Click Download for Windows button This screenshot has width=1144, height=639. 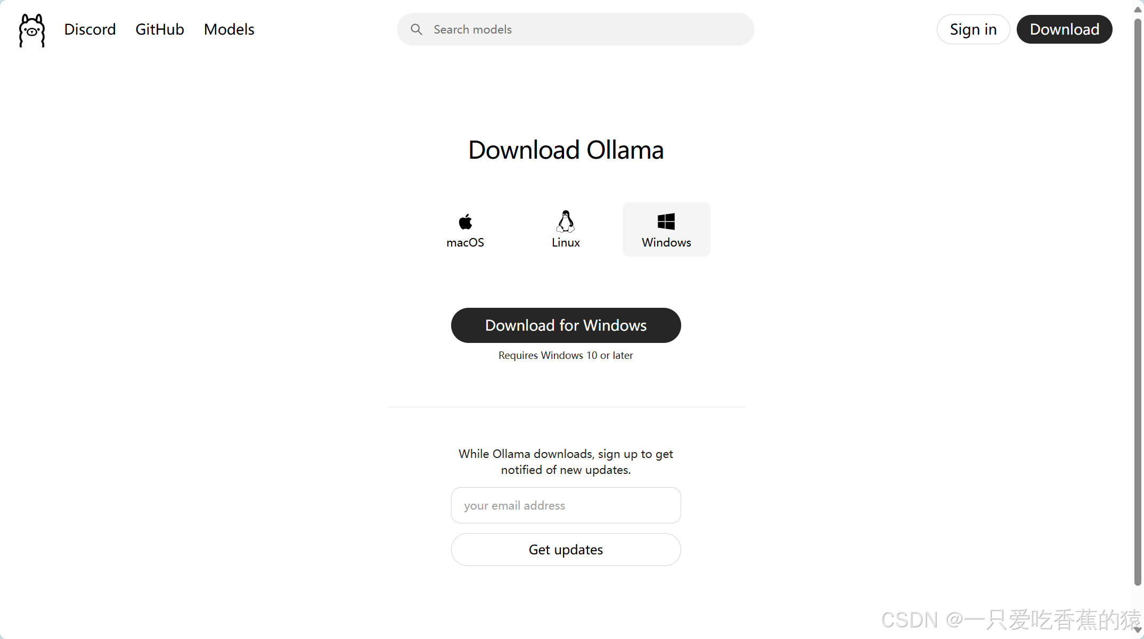pyautogui.click(x=566, y=325)
